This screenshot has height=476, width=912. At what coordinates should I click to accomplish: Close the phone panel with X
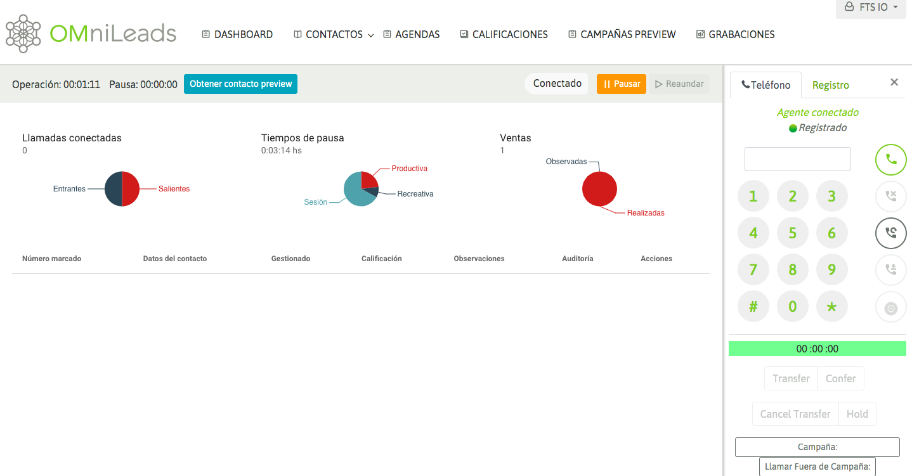(x=894, y=82)
